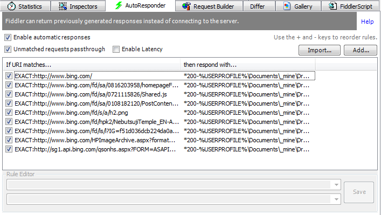Open the Request Builder tab
This screenshot has width=381, height=215.
tap(209, 6)
